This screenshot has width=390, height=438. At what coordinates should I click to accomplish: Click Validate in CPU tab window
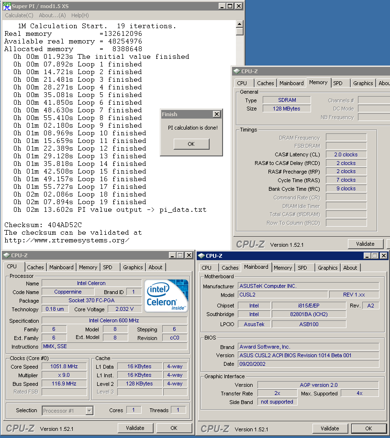coord(134,428)
